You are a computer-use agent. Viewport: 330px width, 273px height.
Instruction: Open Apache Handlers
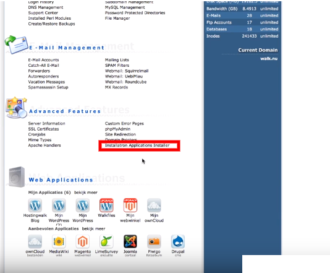44,145
